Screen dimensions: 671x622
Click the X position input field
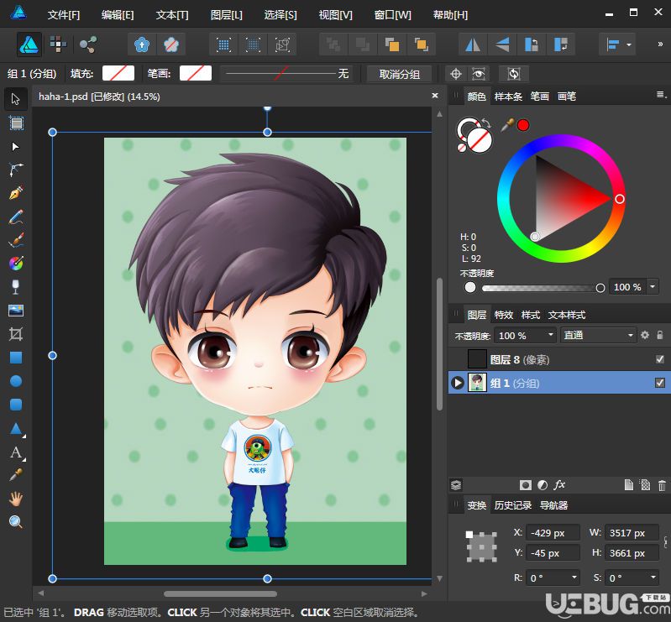pyautogui.click(x=553, y=533)
